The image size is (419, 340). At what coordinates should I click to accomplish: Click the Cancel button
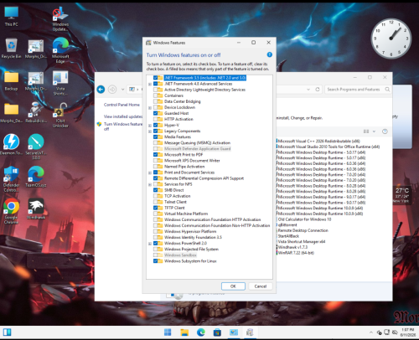(261, 286)
